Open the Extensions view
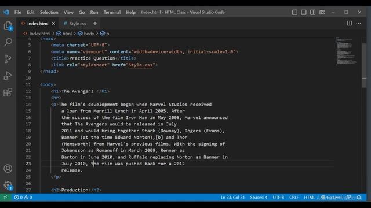This screenshot has height=208, width=371. coord(8,92)
